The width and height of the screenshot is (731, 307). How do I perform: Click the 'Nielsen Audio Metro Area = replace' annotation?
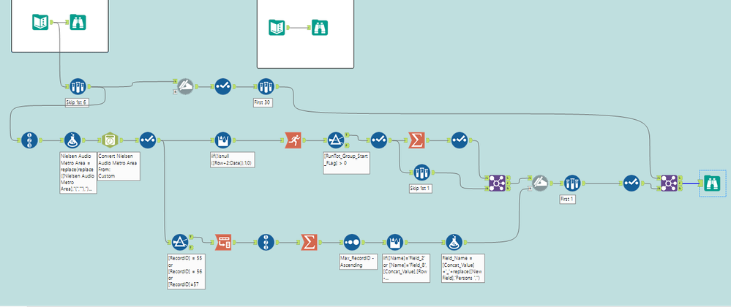click(x=78, y=173)
